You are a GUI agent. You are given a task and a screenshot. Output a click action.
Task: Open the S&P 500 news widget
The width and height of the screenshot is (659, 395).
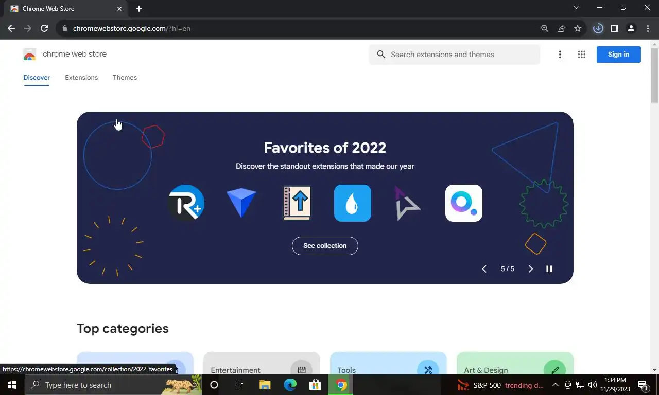[x=500, y=385]
